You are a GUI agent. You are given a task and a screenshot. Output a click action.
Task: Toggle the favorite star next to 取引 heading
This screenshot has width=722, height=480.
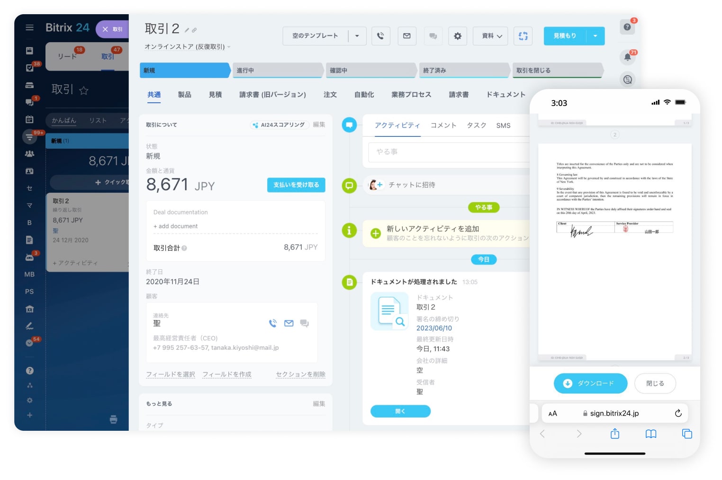(x=84, y=90)
